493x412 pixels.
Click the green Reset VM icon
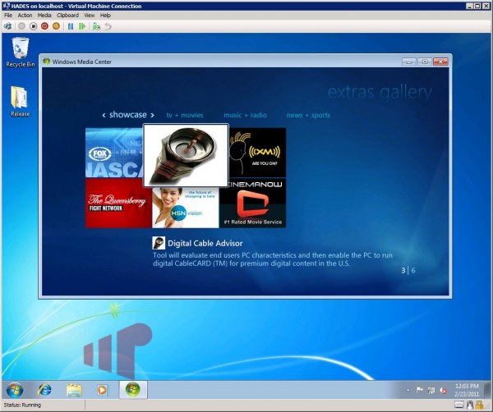click(x=82, y=26)
